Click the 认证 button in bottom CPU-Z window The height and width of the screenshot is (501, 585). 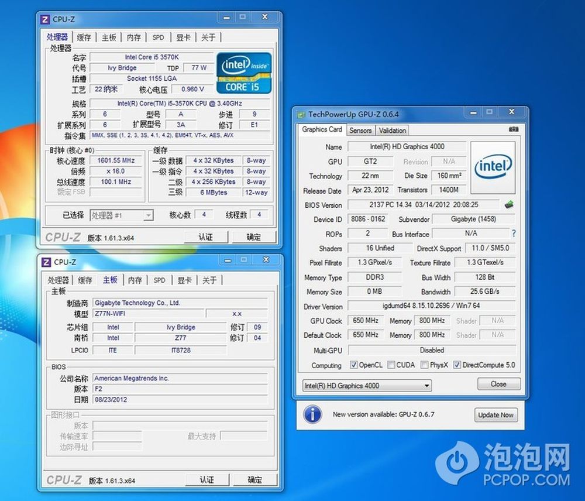pos(207,480)
